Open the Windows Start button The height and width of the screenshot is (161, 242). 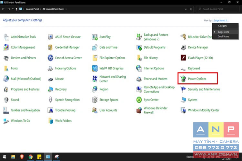click(4, 157)
